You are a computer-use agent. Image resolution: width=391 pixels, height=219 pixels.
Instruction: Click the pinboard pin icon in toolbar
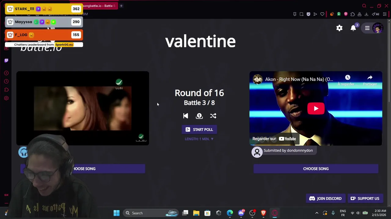[295, 14]
